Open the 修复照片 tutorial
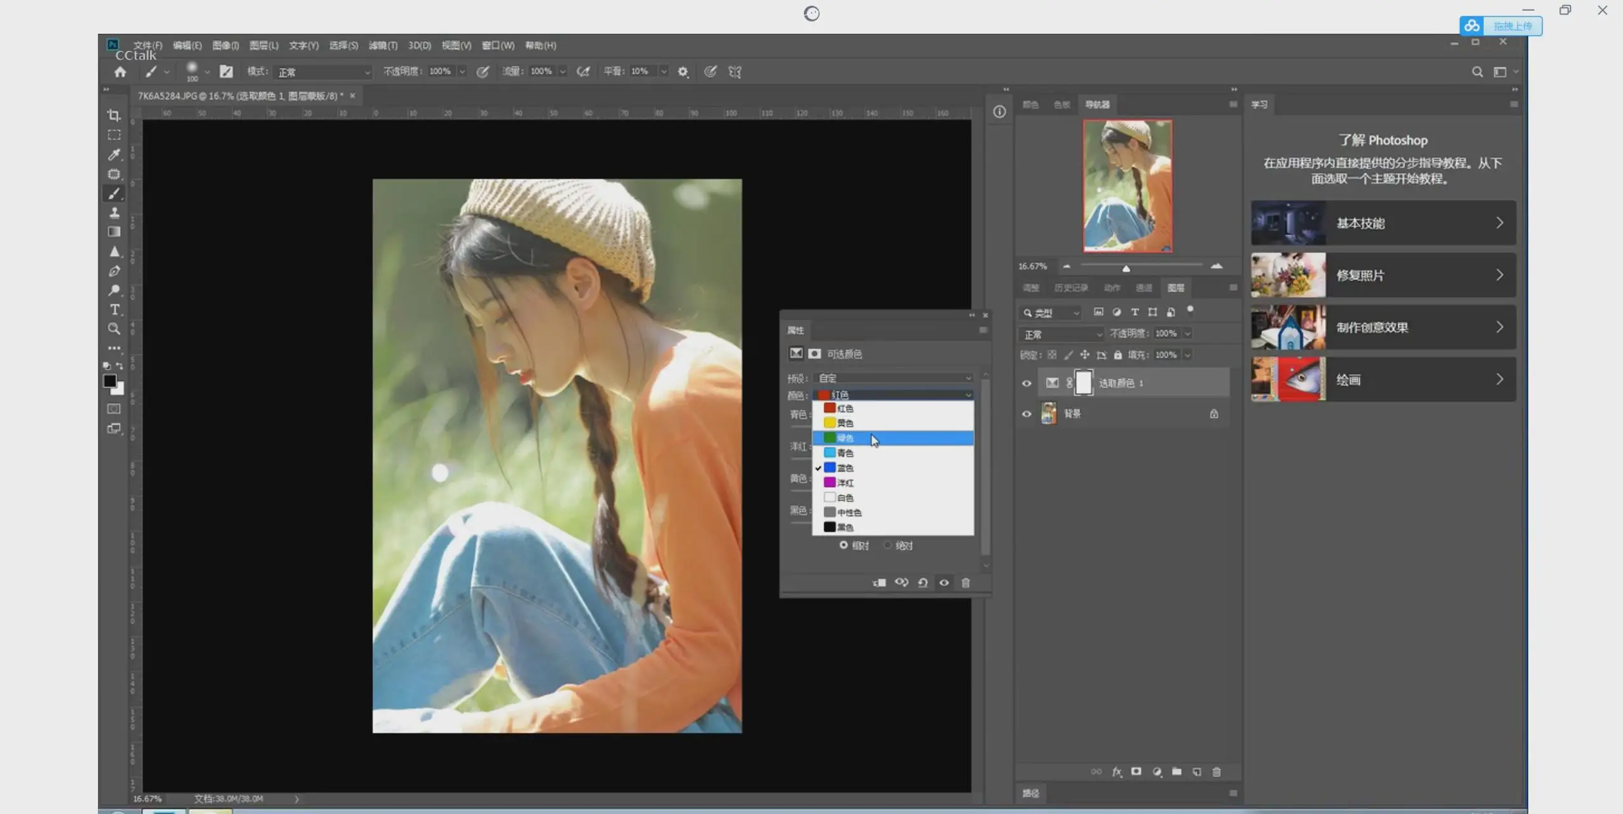1623x814 pixels. click(1383, 275)
